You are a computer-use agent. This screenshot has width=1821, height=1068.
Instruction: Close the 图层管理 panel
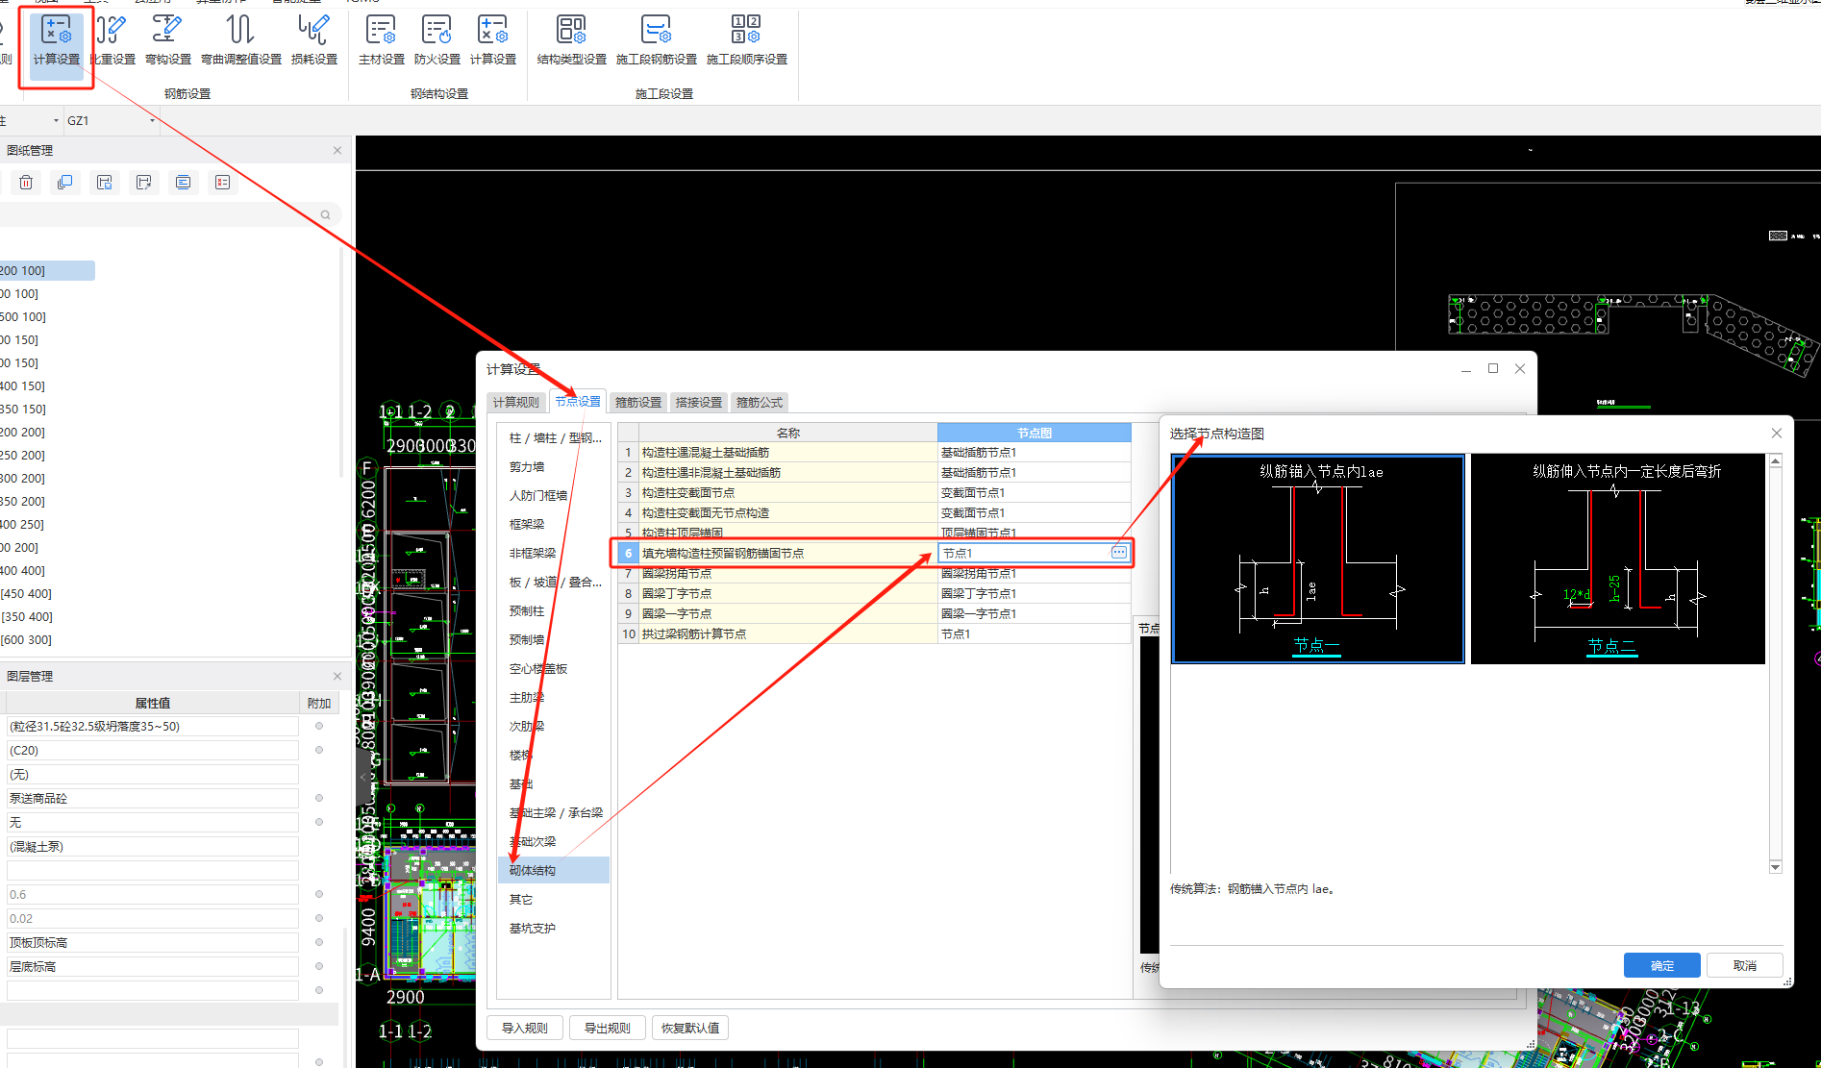click(337, 676)
